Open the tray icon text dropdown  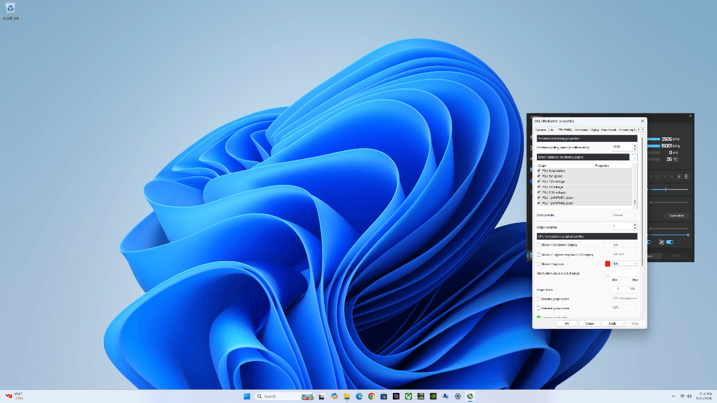coord(624,264)
